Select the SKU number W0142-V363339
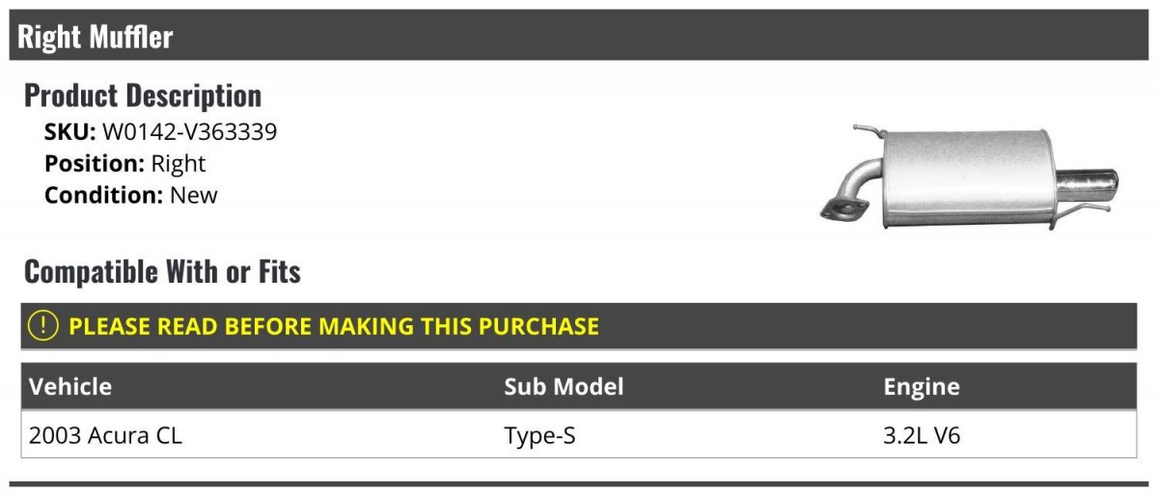1158x496 pixels. click(x=189, y=132)
